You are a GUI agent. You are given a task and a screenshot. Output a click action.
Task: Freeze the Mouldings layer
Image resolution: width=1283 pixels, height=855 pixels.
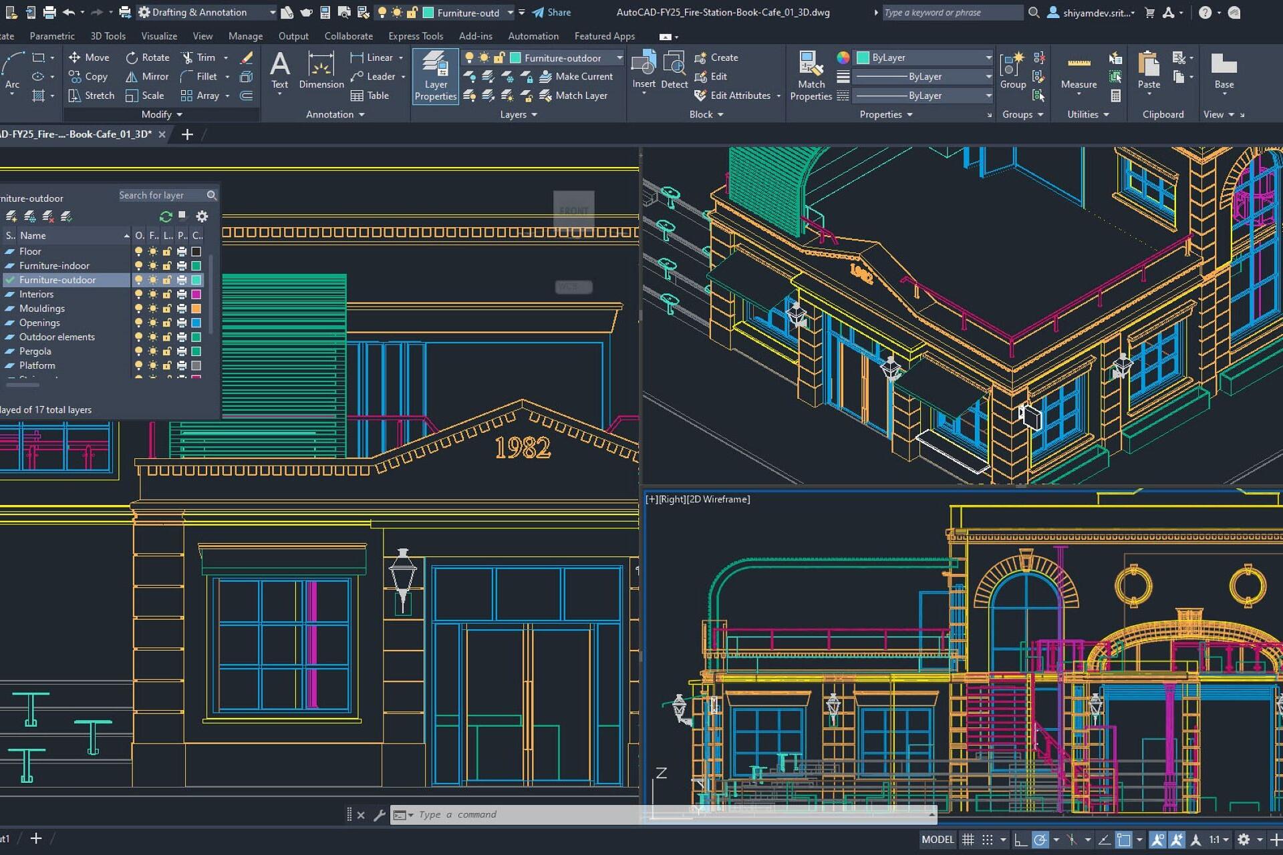pyautogui.click(x=152, y=308)
